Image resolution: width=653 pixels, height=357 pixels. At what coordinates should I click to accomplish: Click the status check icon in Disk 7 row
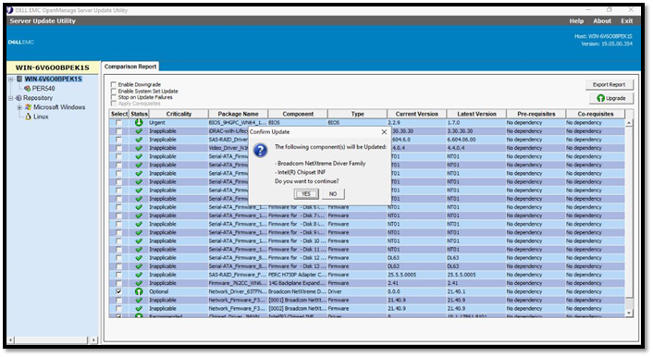click(x=139, y=215)
